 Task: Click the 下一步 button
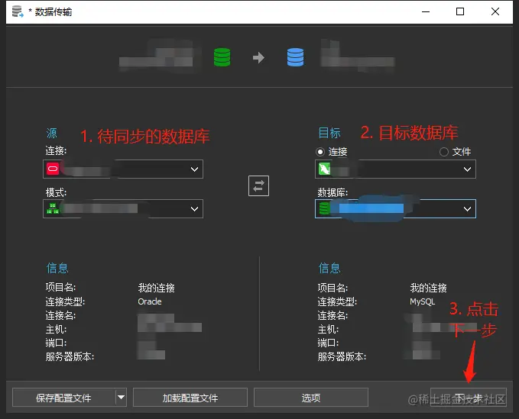[469, 397]
